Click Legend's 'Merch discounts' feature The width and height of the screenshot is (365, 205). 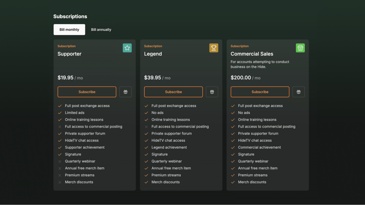point(166,182)
